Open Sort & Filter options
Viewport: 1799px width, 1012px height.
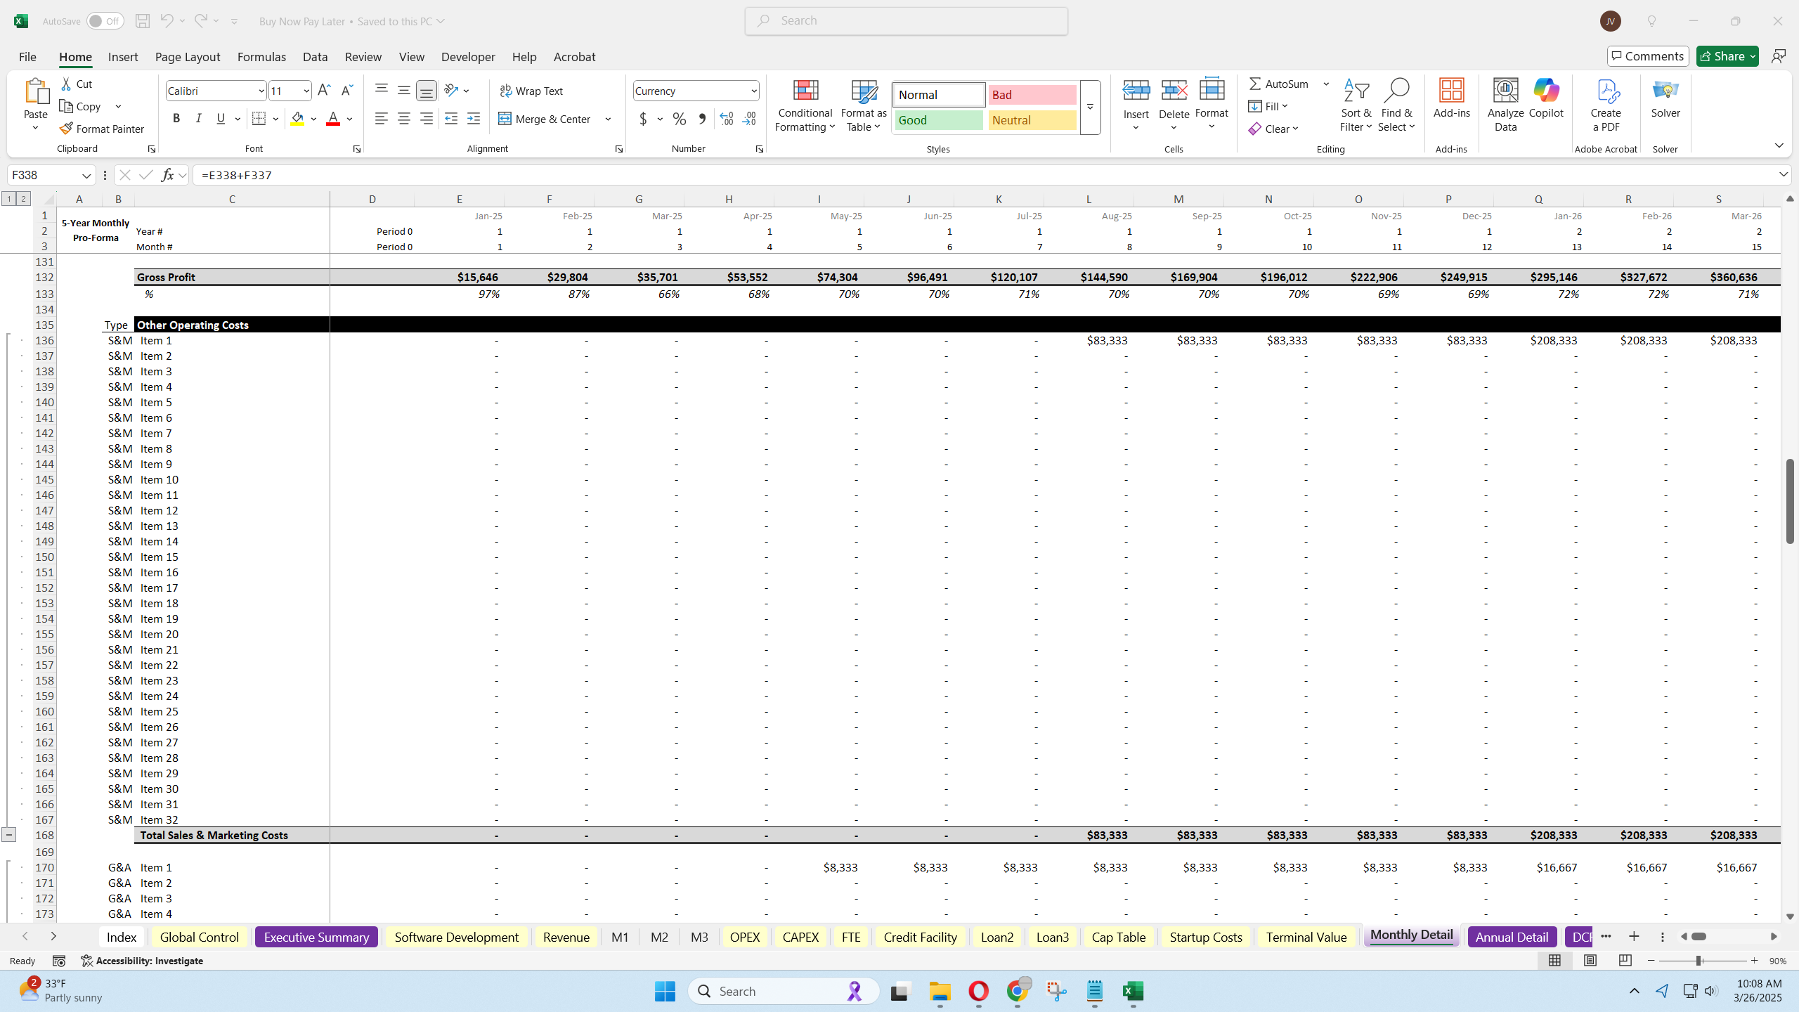[x=1356, y=105]
